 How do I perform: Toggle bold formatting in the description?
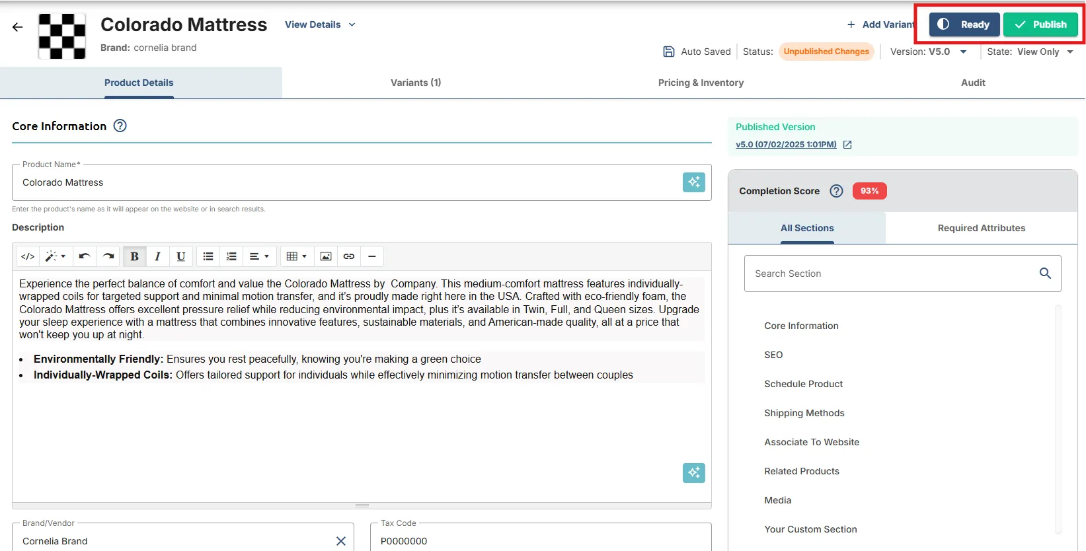point(134,256)
